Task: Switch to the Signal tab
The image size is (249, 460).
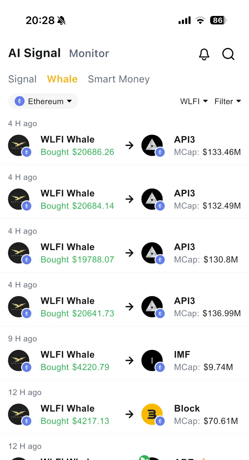Action: pos(22,79)
